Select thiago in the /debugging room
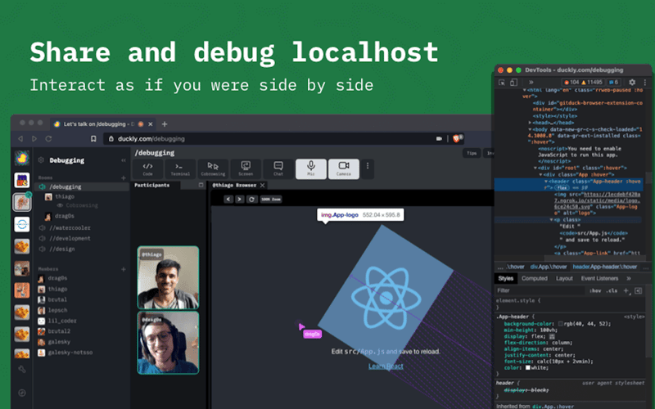 pos(65,196)
